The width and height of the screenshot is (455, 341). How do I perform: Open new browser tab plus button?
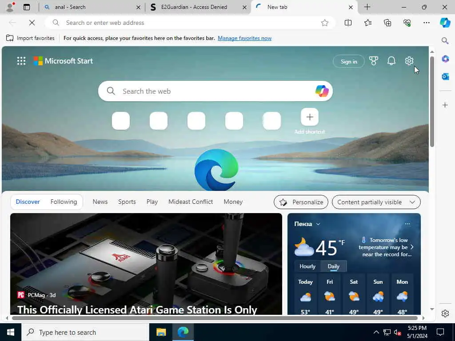367,7
